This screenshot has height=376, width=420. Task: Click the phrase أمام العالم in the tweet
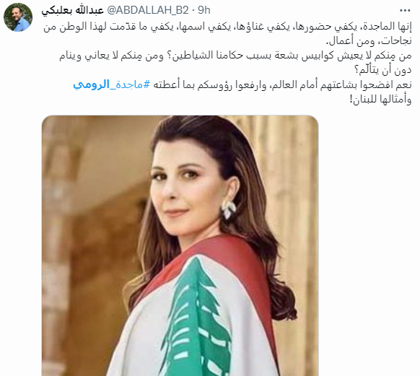(293, 85)
